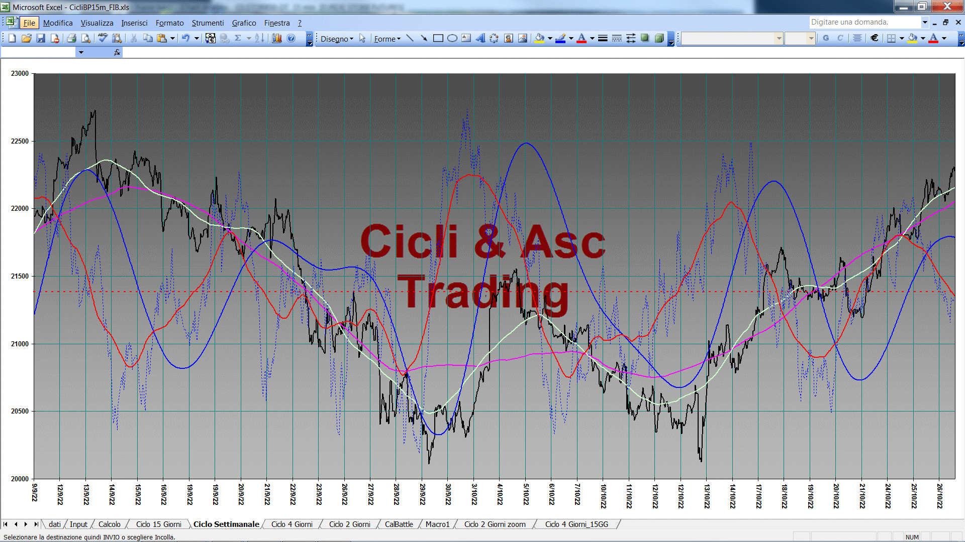965x542 pixels.
Task: Open Excel Help question-mark icon
Action: click(291, 38)
